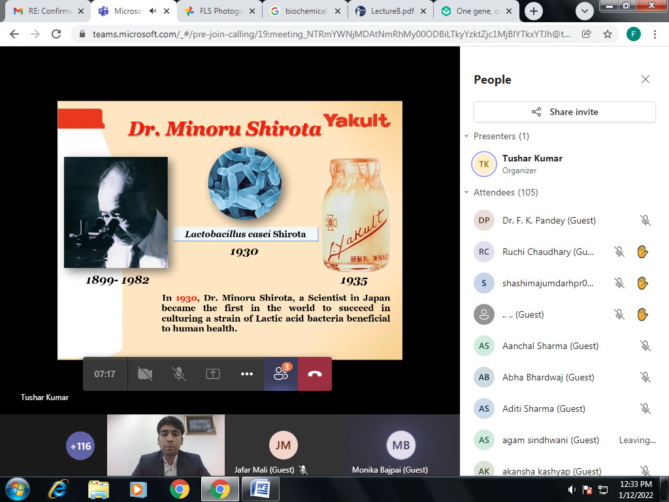Open Chrome profile F avatar

tap(634, 34)
